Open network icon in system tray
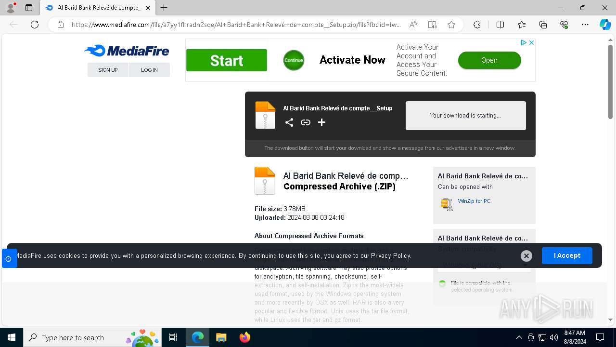This screenshot has height=347, width=616. (x=542, y=337)
